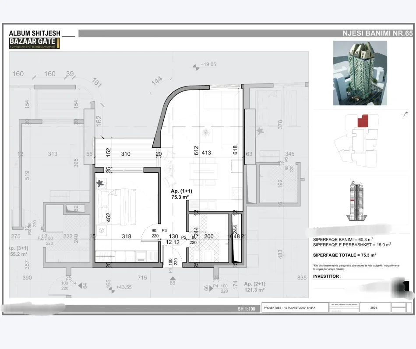
Task: Click the north arrow beside the key plan
Action: [x=403, y=115]
